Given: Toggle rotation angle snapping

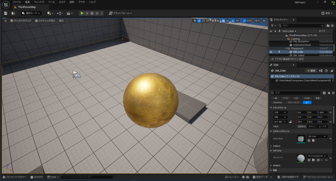Looking at the screenshot, I should (x=233, y=21).
